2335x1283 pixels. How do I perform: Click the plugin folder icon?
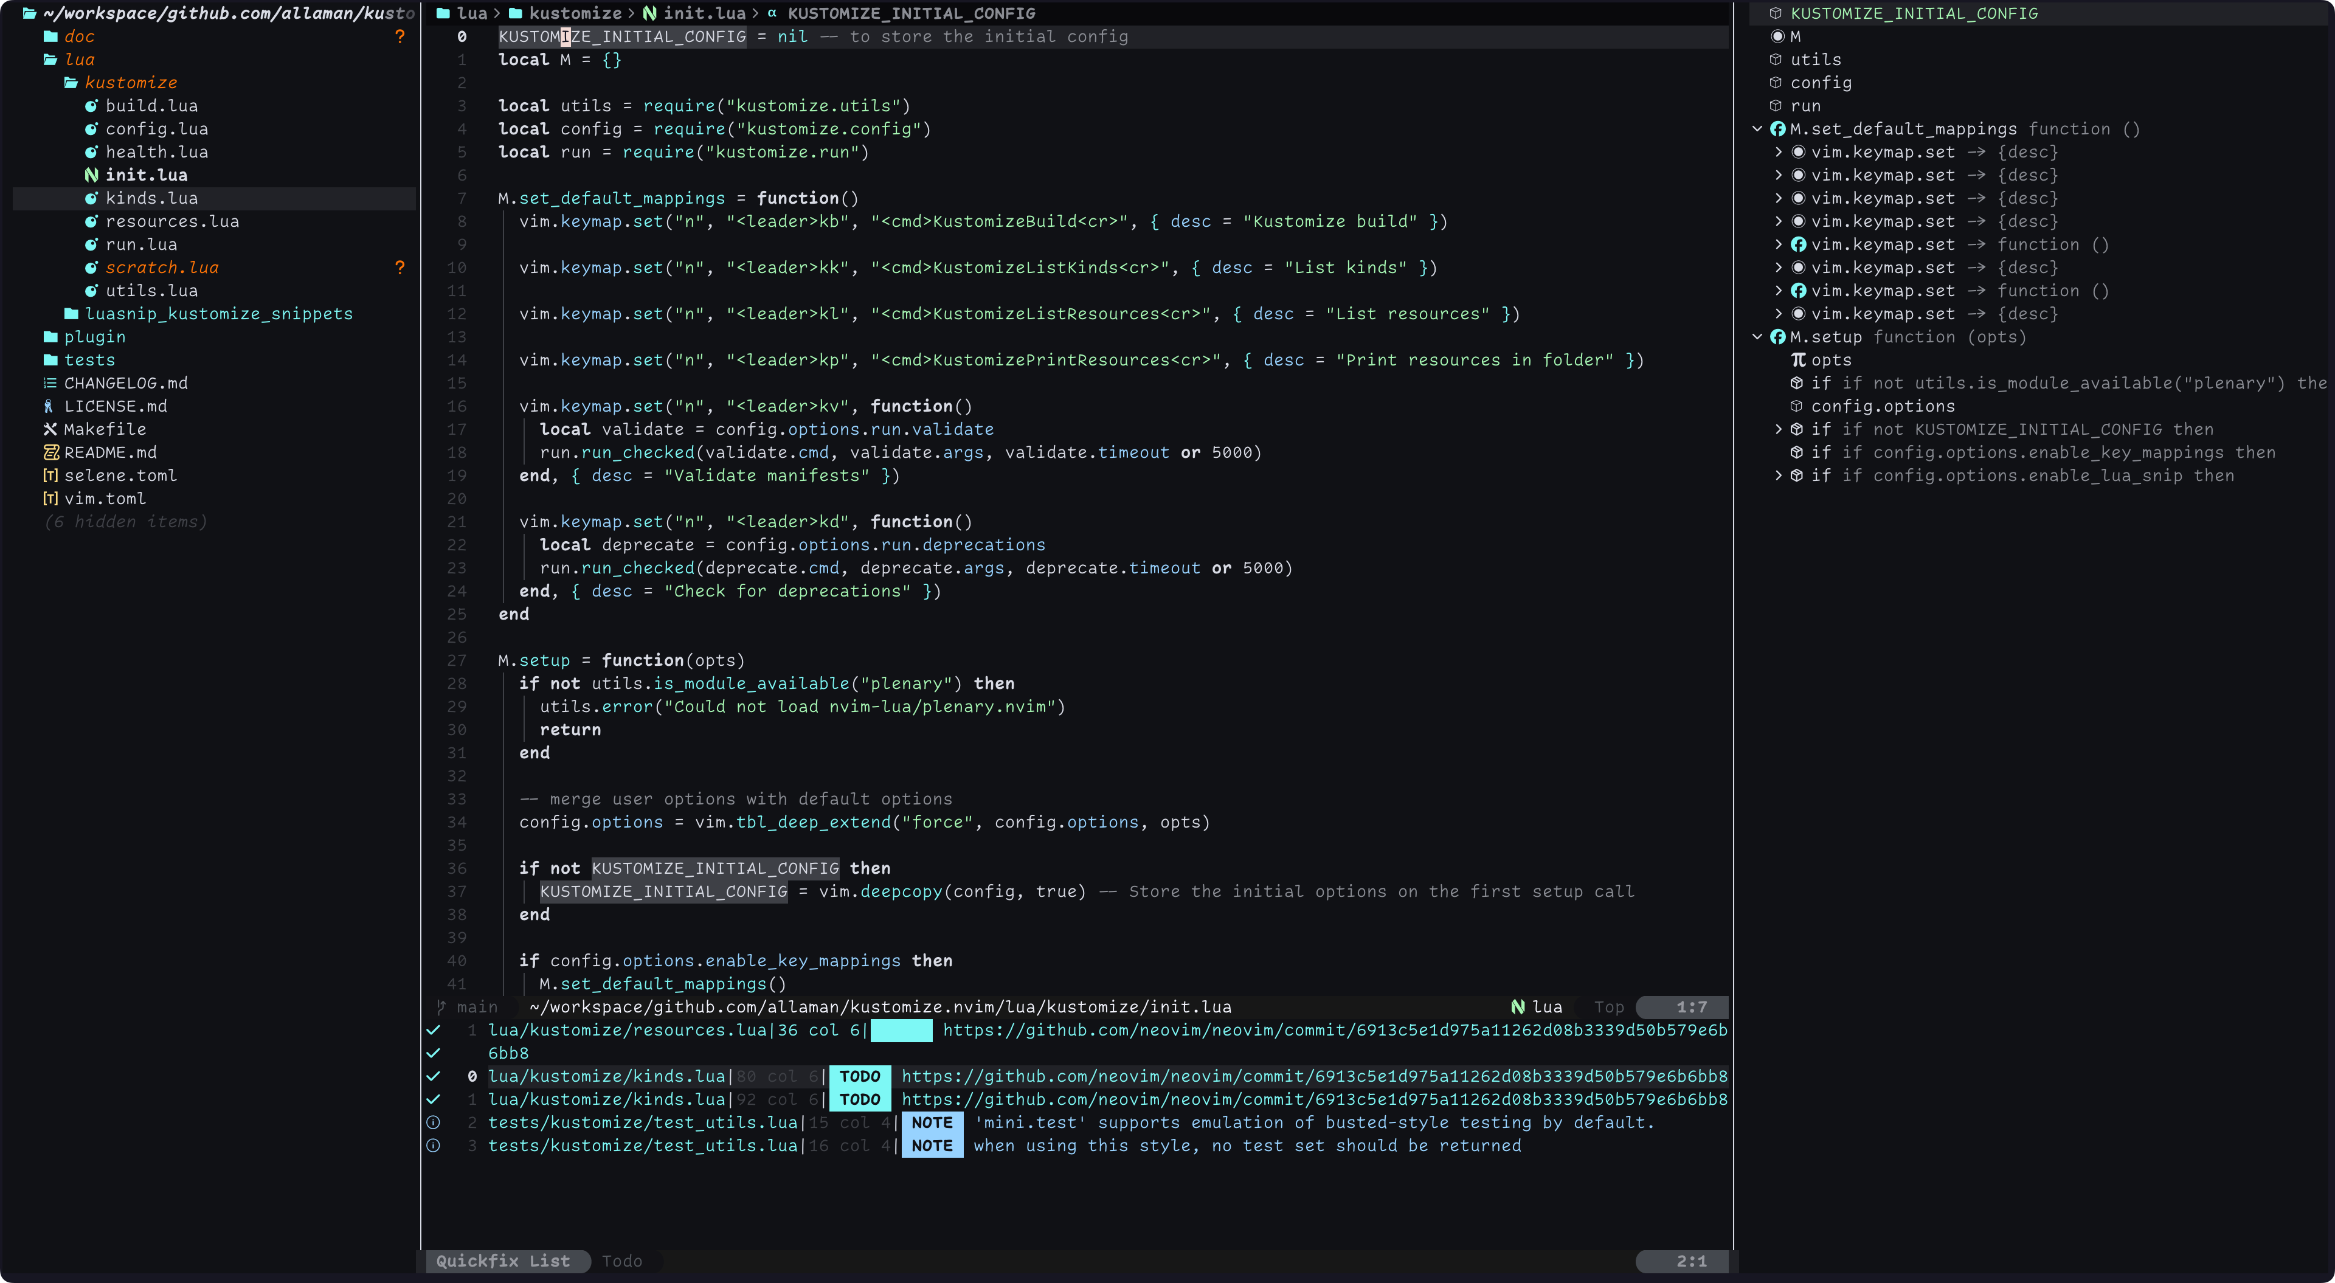point(50,336)
